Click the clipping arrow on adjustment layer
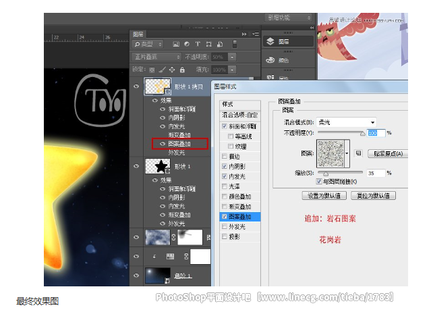This screenshot has height=310, width=431. [x=154, y=257]
